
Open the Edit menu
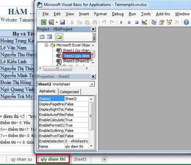[x=57, y=14]
